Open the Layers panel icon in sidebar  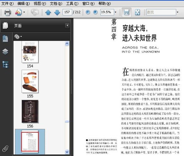[x=5, y=51]
